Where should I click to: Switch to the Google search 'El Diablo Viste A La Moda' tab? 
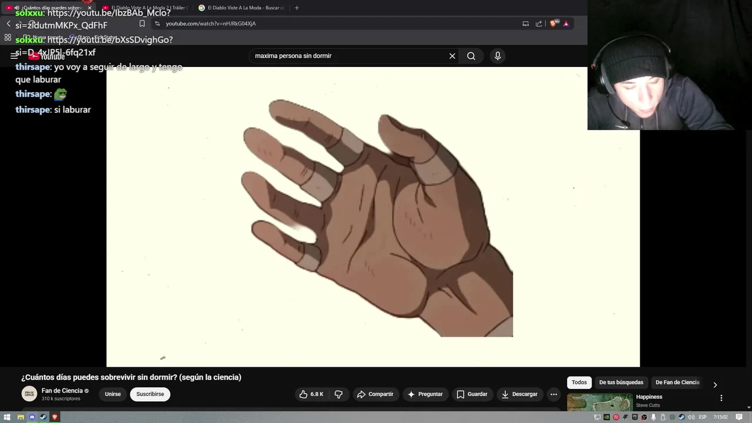click(x=241, y=8)
